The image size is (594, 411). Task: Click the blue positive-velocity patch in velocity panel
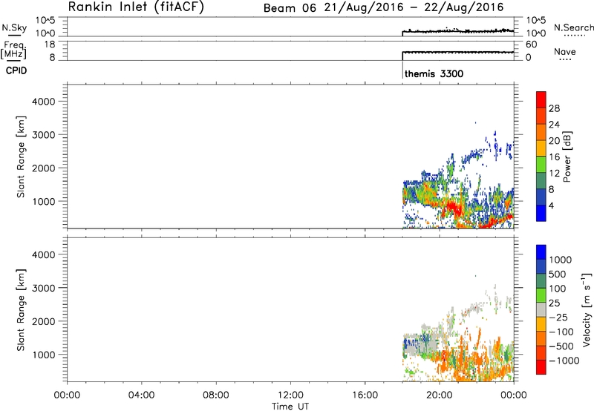point(411,345)
